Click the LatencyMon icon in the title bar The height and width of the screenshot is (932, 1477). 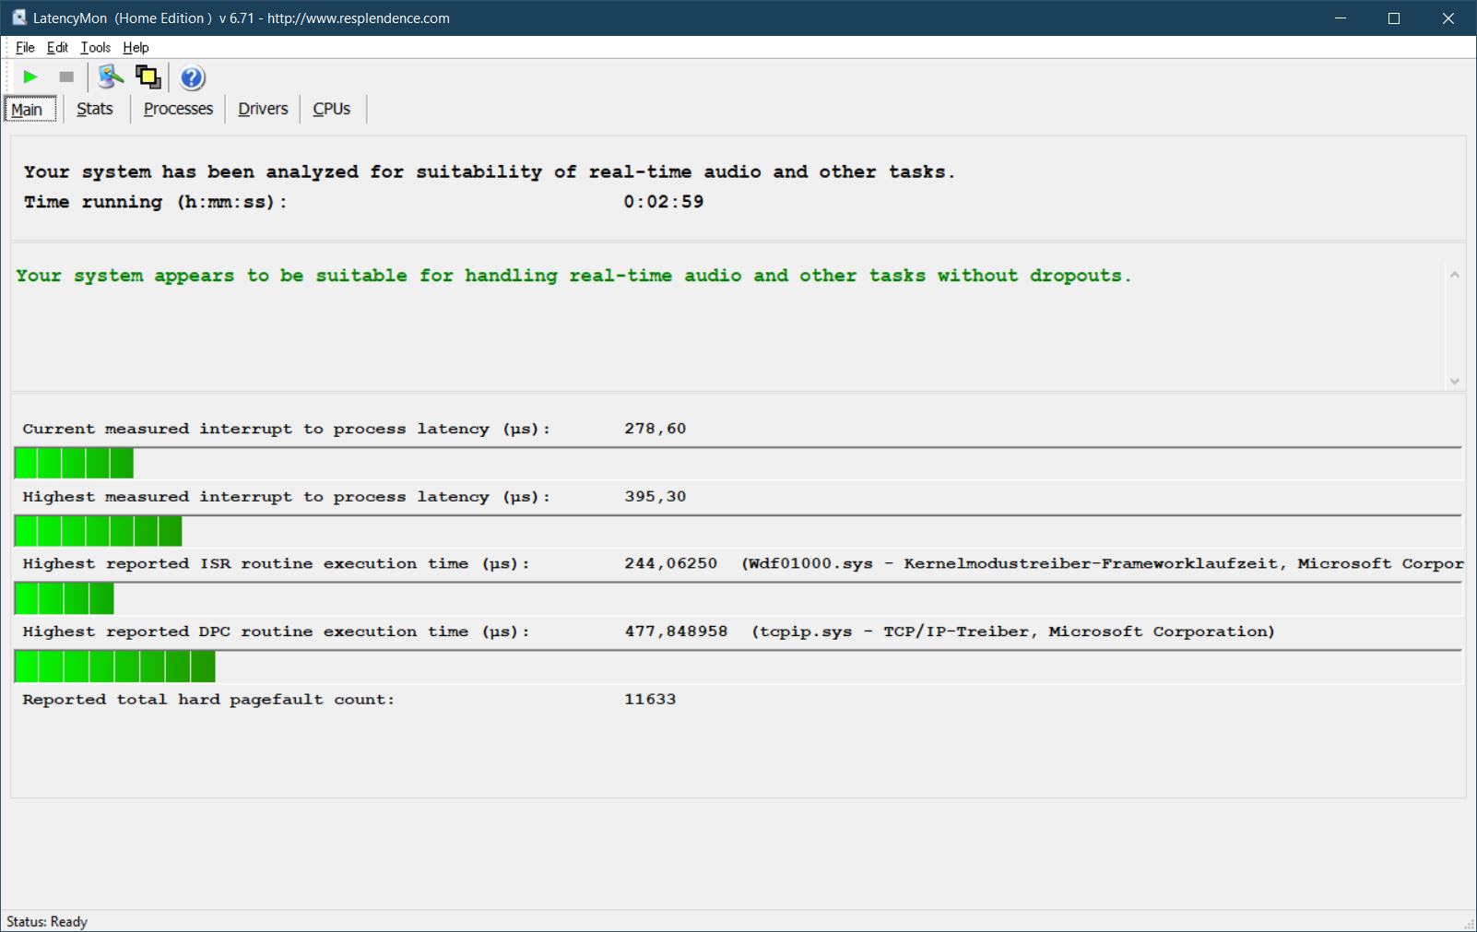click(18, 18)
